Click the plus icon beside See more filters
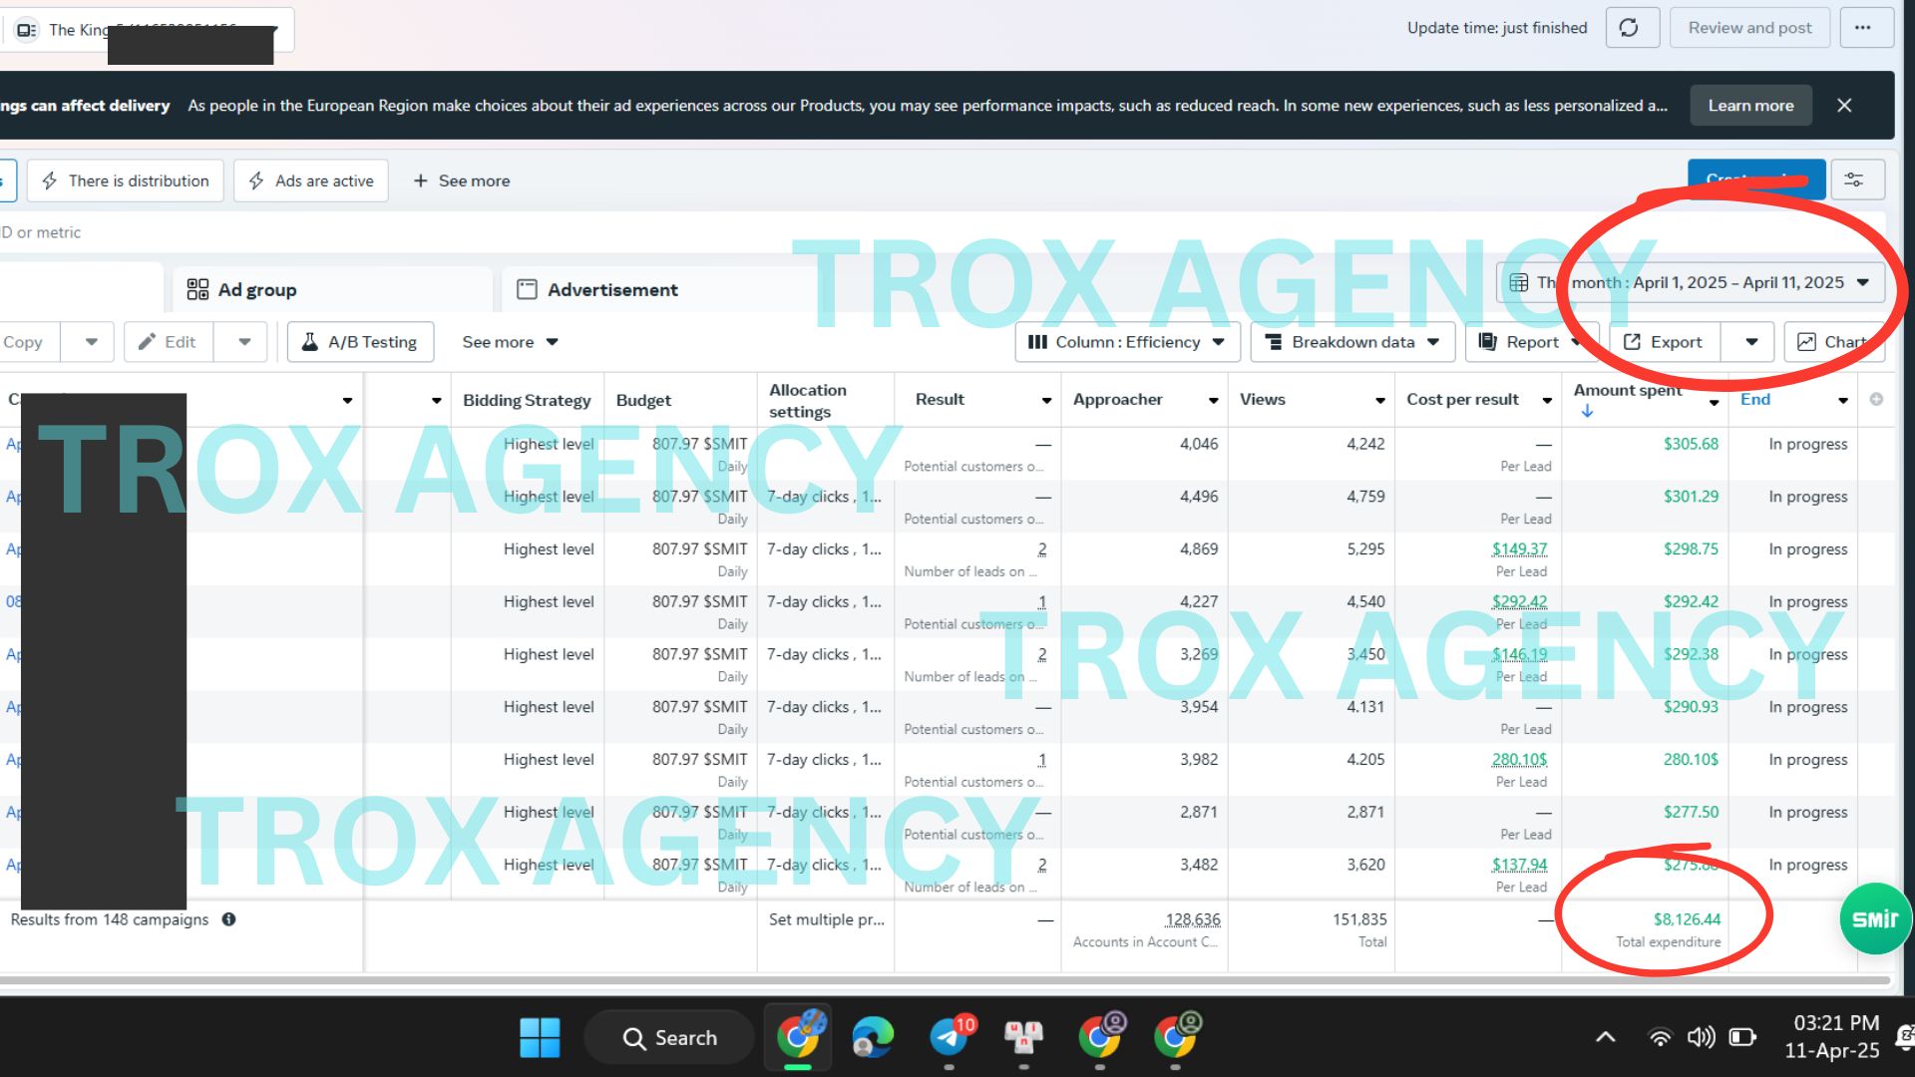 [420, 180]
